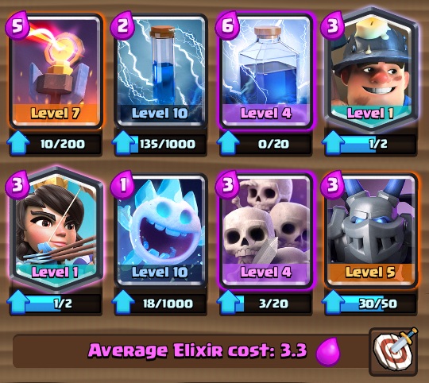Viewport: 429px width, 383px height.
Task: Click Princess's upgrade arrow icon
Action: tap(18, 303)
